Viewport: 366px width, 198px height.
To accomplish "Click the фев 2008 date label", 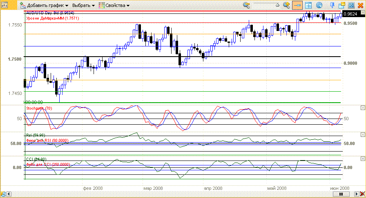I will tap(93, 188).
